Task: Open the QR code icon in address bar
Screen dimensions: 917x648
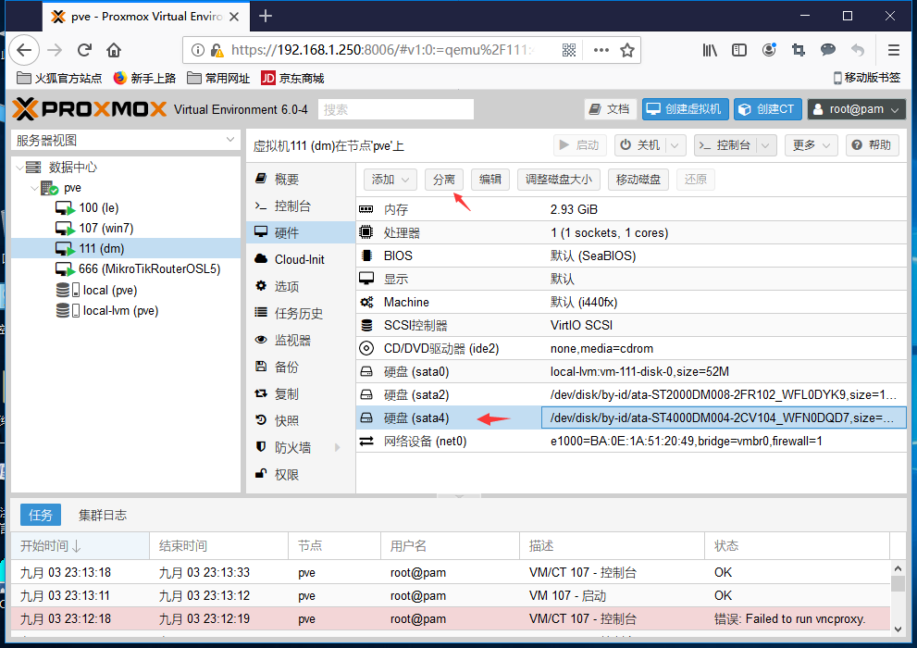Action: coord(569,50)
